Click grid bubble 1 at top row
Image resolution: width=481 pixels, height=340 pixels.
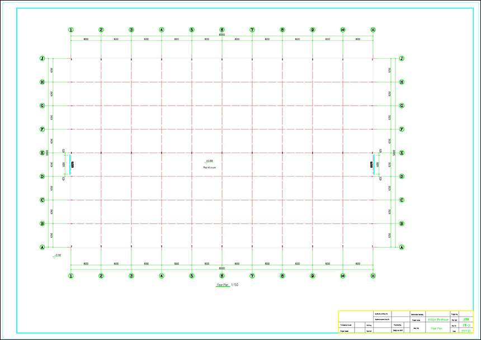click(71, 30)
